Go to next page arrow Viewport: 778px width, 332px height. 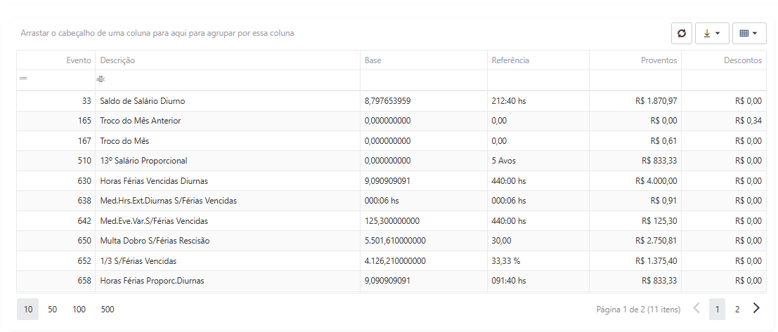pos(756,309)
